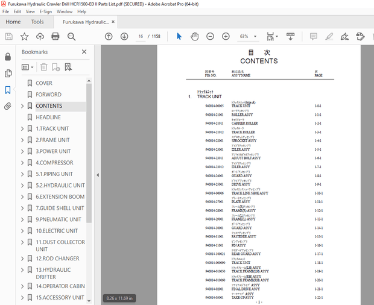Open the View menu
Image resolution: width=374 pixels, height=305 pixels.
[x=30, y=11]
